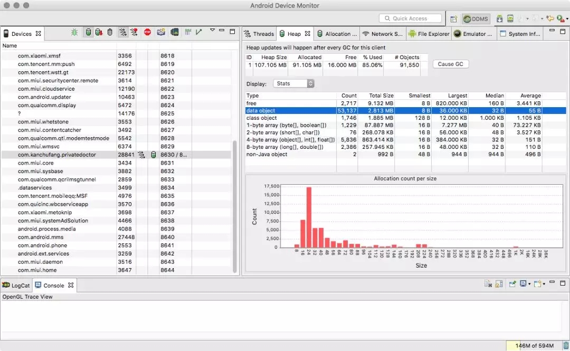Click the green Debug selected process bug icon
Screen dimensions: 570x351
pos(74,32)
